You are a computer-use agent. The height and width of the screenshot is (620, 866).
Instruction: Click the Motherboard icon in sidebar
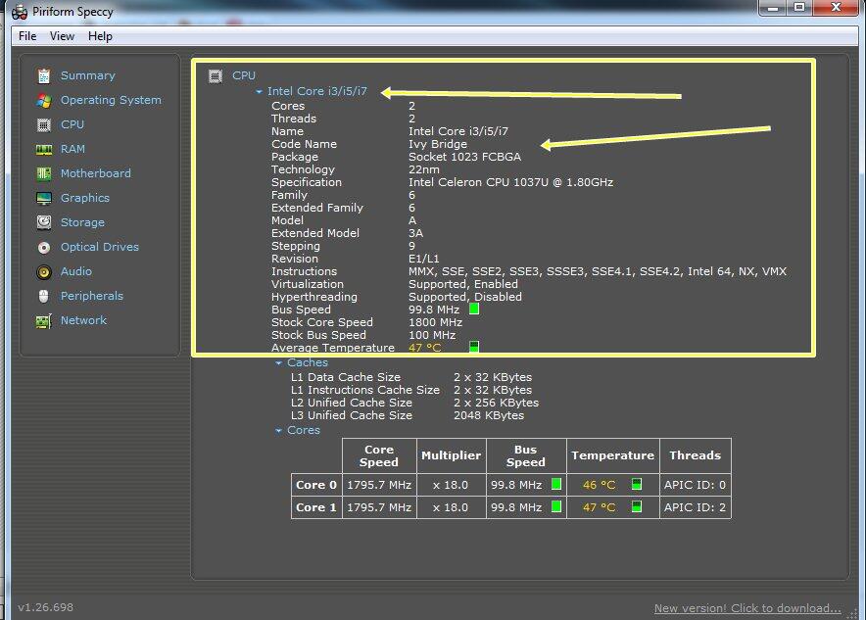click(x=44, y=174)
